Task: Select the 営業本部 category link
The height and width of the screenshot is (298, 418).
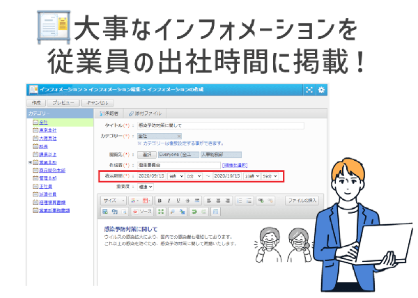Action: [x=47, y=162]
